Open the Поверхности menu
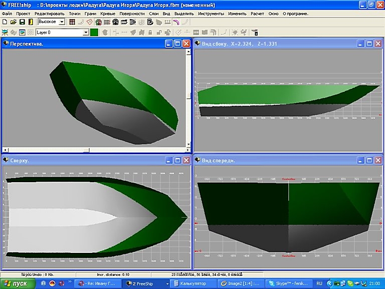The image size is (385, 289). point(132,14)
